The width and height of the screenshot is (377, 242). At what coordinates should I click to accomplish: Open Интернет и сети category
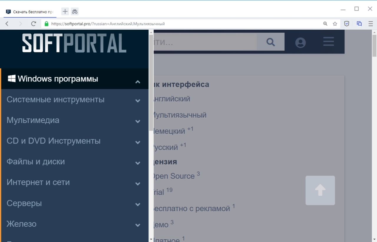pyautogui.click(x=38, y=182)
